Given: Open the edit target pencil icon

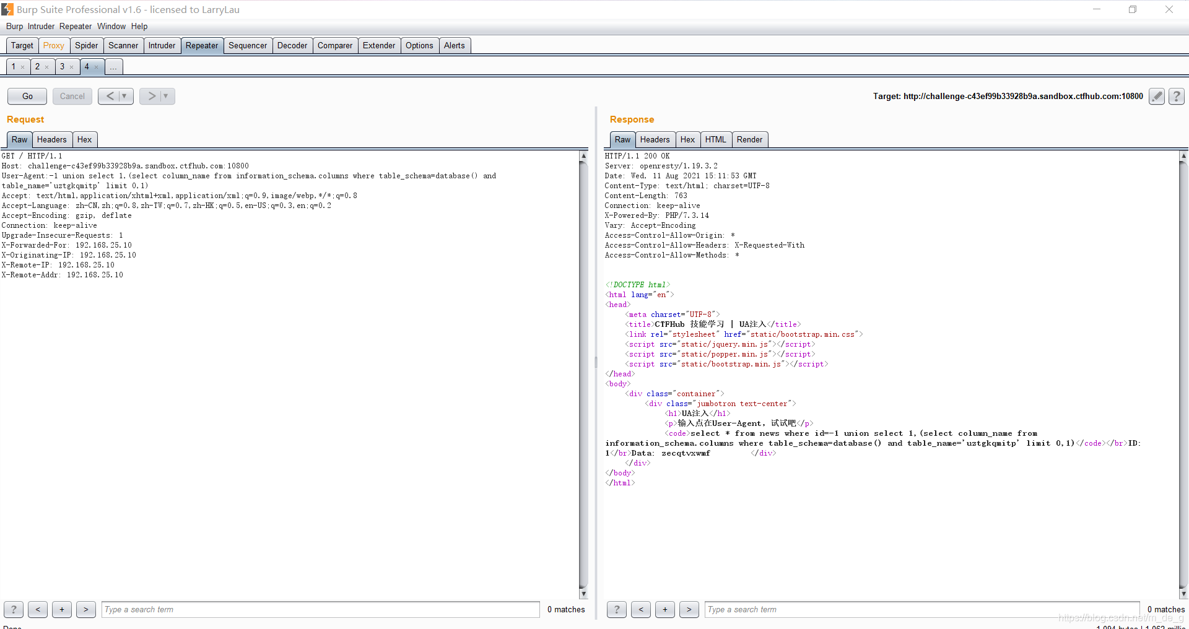Looking at the screenshot, I should click(x=1157, y=96).
